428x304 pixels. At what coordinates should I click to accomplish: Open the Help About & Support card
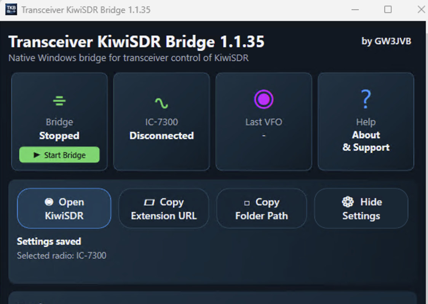click(366, 122)
